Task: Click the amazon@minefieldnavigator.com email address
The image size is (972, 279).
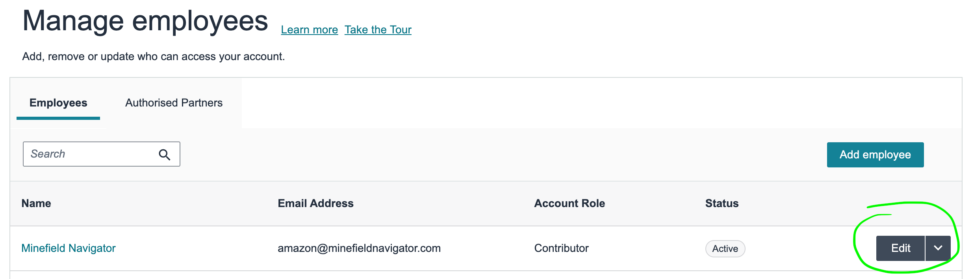Action: tap(359, 248)
